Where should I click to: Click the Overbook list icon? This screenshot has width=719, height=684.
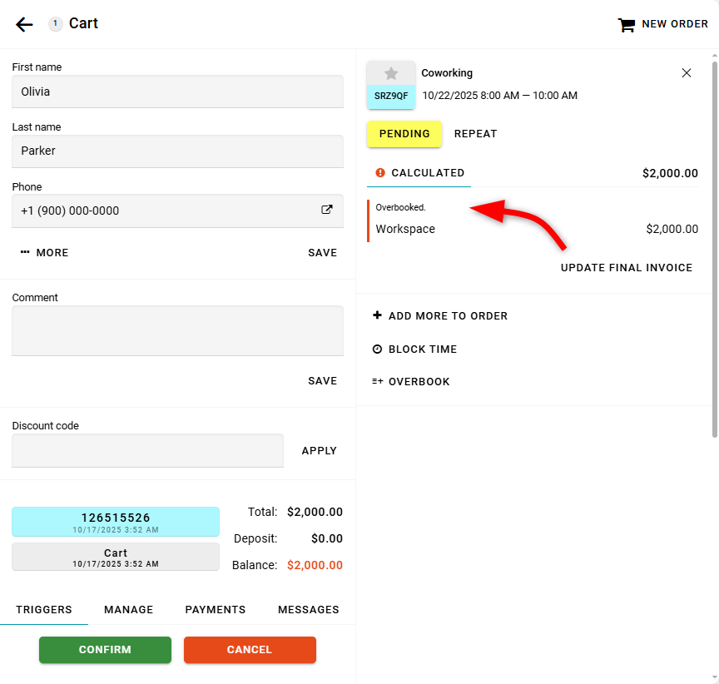coord(377,382)
